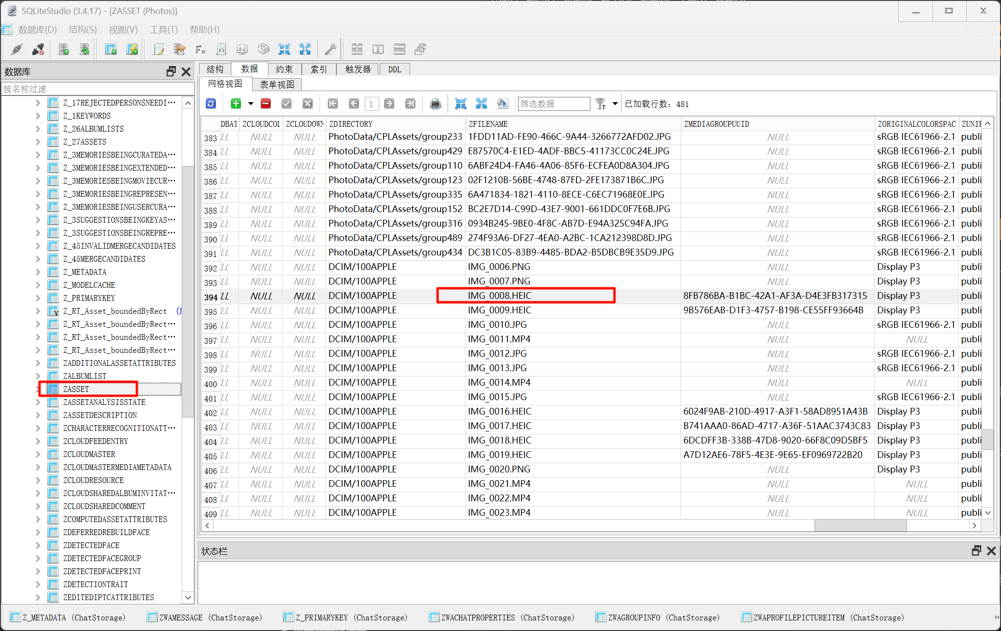Switch to ZWAMESSAGE (ChatStorage) window

pyautogui.click(x=204, y=618)
